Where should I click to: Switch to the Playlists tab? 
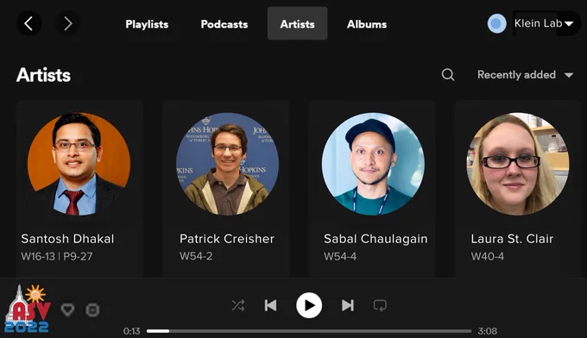(147, 24)
